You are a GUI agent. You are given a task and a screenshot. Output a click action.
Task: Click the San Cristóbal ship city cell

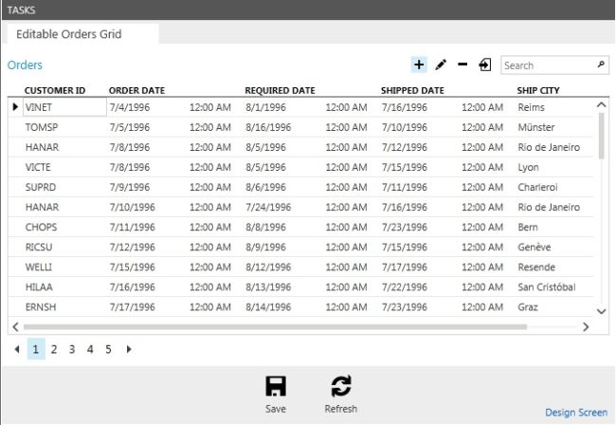pos(547,287)
